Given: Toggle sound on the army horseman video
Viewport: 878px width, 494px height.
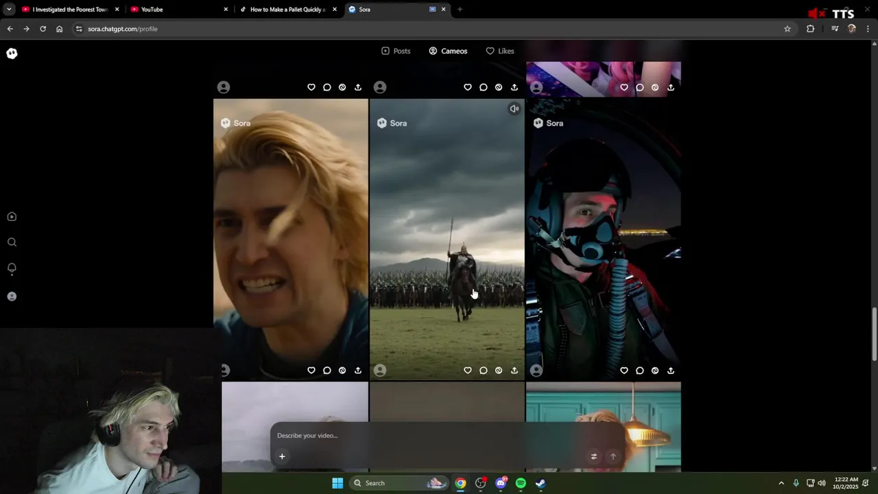Looking at the screenshot, I should 514,109.
